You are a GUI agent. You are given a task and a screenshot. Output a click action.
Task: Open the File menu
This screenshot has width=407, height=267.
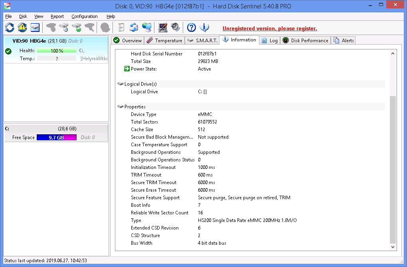(x=8, y=16)
